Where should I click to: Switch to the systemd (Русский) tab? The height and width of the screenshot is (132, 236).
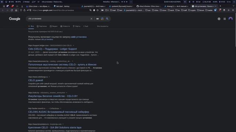pyautogui.click(x=121, y=6)
